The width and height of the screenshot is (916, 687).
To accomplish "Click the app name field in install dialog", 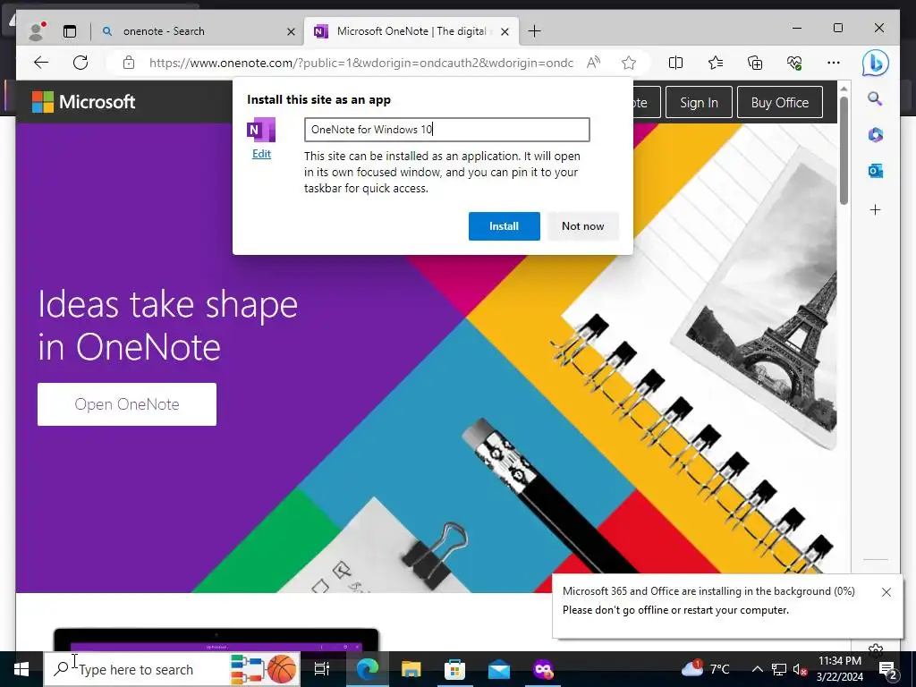I will (x=447, y=130).
